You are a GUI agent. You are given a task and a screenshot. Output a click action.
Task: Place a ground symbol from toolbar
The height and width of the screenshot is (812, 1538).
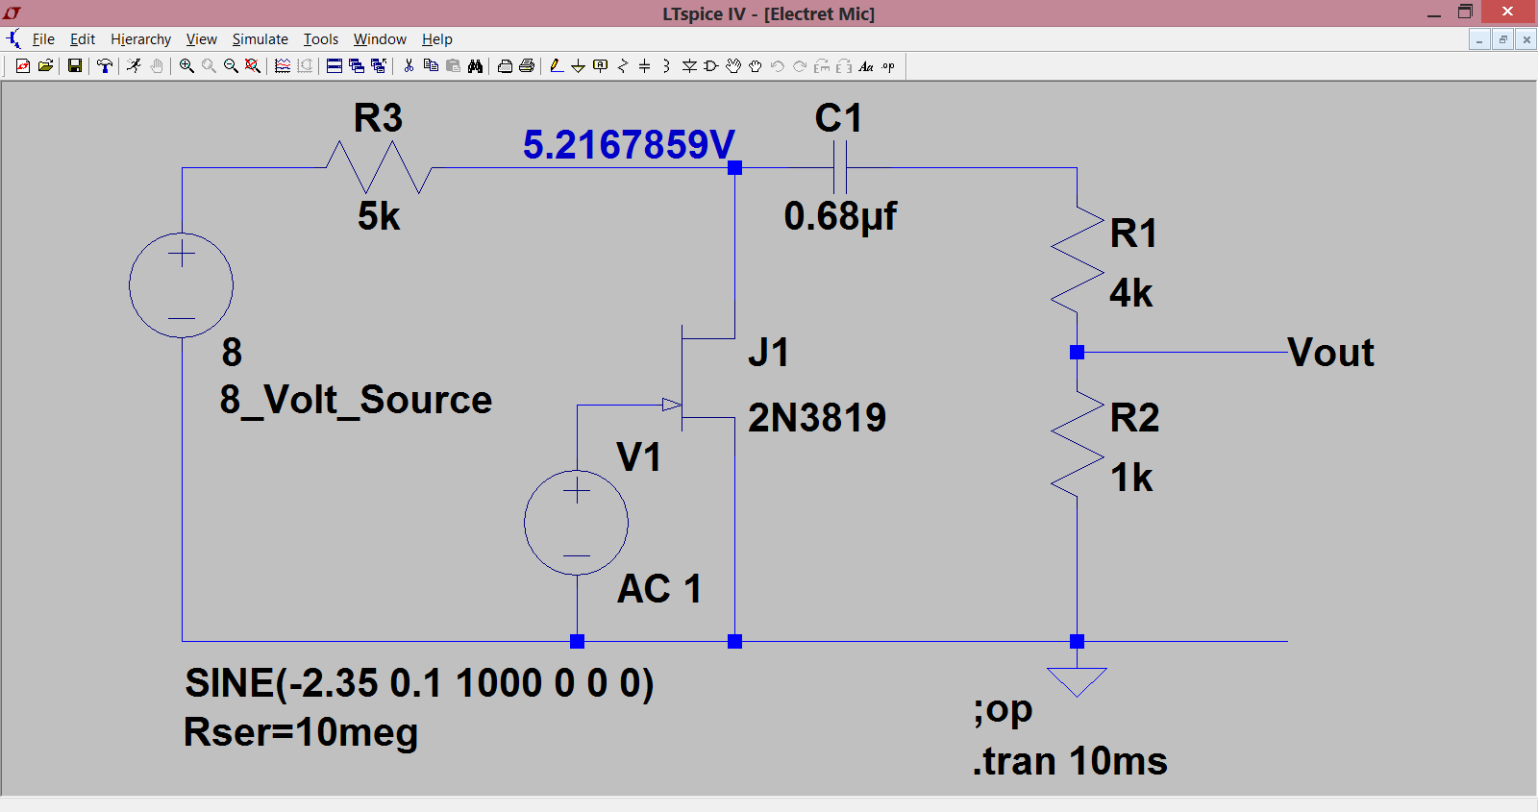[578, 66]
